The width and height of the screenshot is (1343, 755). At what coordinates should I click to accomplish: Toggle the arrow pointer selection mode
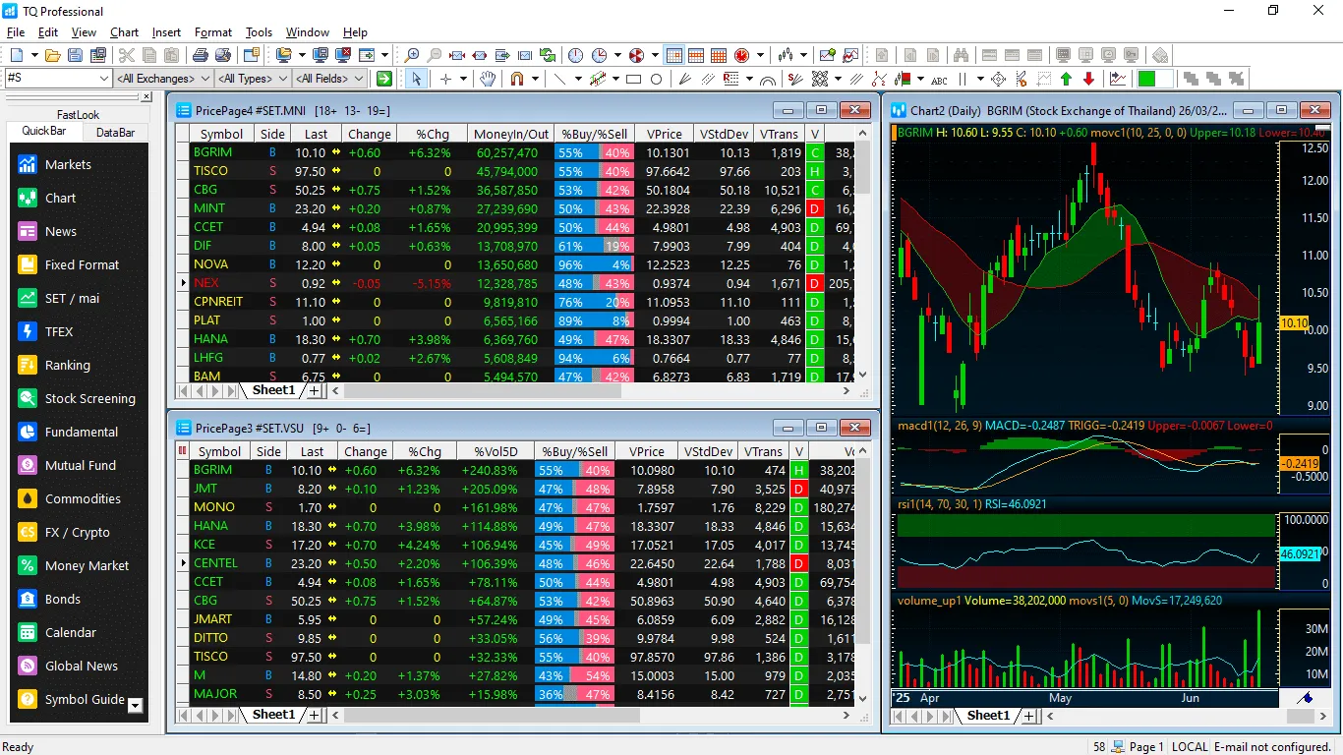pyautogui.click(x=416, y=79)
